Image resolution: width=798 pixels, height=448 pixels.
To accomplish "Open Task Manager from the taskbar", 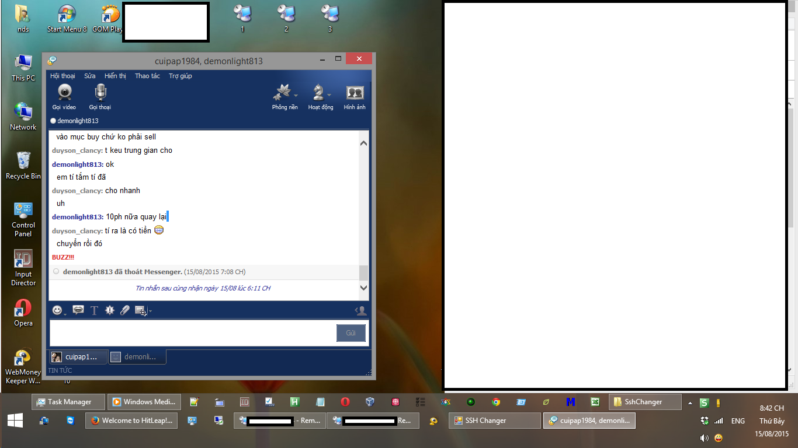I will 69,402.
